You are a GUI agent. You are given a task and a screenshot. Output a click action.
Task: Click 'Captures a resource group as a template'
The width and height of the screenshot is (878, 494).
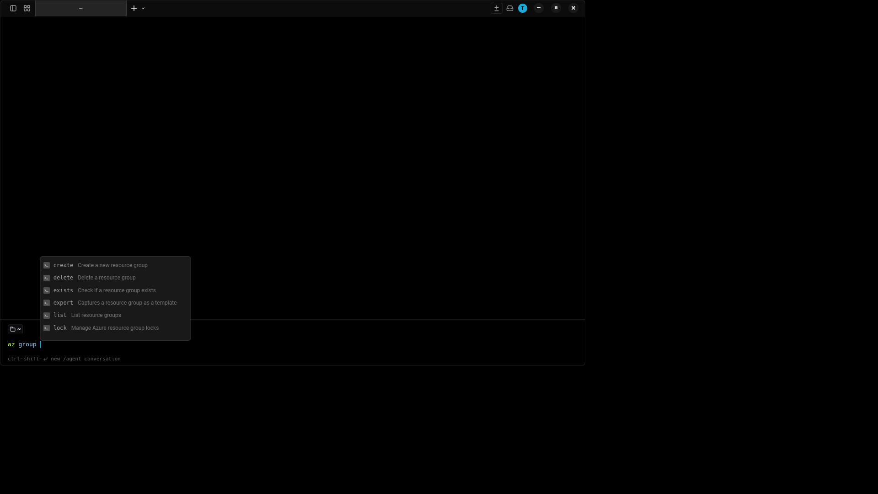point(127,303)
